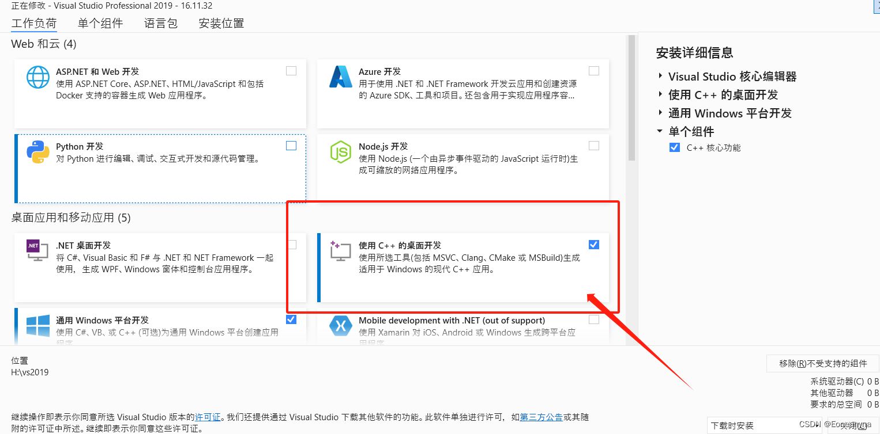The width and height of the screenshot is (880, 434).
Task: Switch to the 安装位置 tab
Action: (221, 23)
